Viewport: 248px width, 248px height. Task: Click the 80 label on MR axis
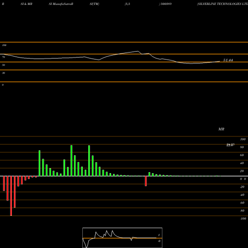[242, 147]
